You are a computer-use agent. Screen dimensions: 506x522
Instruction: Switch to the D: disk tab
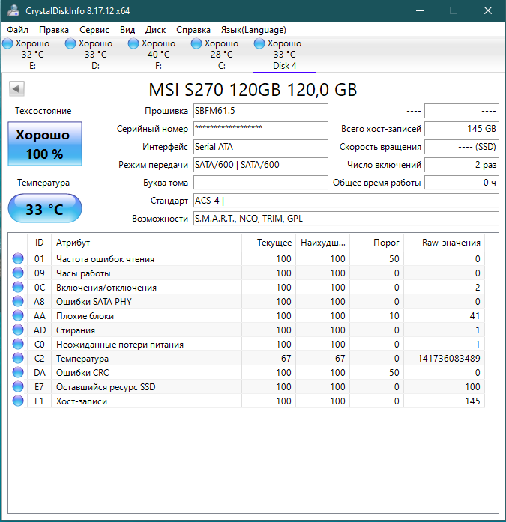(x=96, y=55)
